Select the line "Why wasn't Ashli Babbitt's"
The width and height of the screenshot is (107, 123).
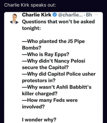point(57,87)
